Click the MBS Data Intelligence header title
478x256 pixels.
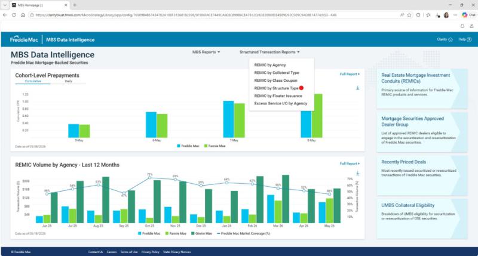(70, 39)
